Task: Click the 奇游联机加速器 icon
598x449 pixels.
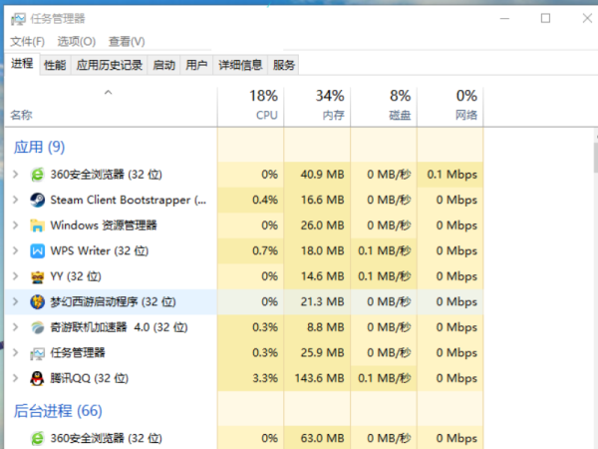Action: (x=38, y=327)
